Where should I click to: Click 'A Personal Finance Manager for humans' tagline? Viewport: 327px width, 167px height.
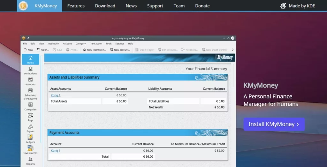271,100
